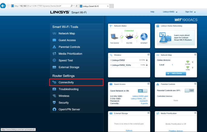Open the Speed Test gauge icon

coord(54,60)
